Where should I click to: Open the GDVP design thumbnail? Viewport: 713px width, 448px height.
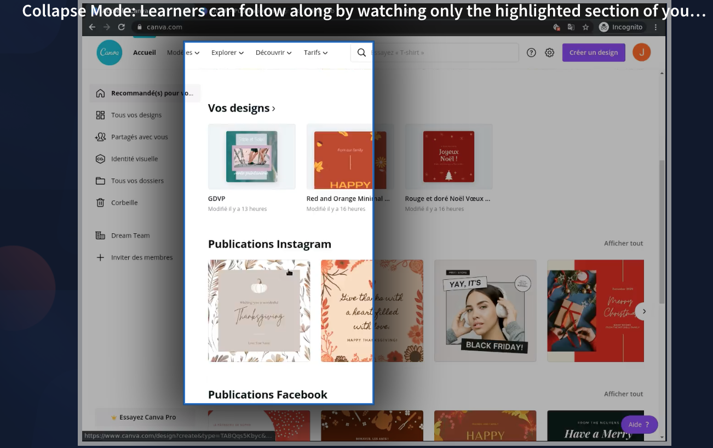pyautogui.click(x=252, y=157)
